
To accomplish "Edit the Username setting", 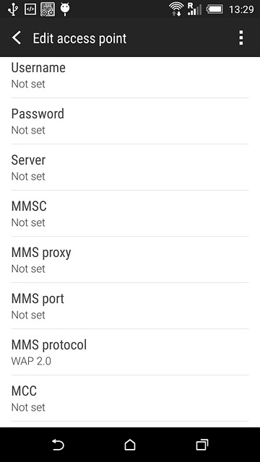I will pyautogui.click(x=130, y=75).
